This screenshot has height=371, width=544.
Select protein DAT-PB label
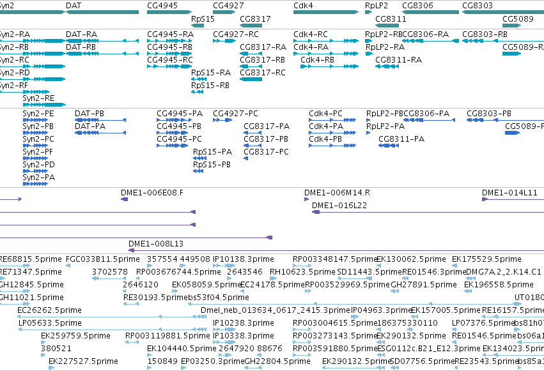[89, 113]
